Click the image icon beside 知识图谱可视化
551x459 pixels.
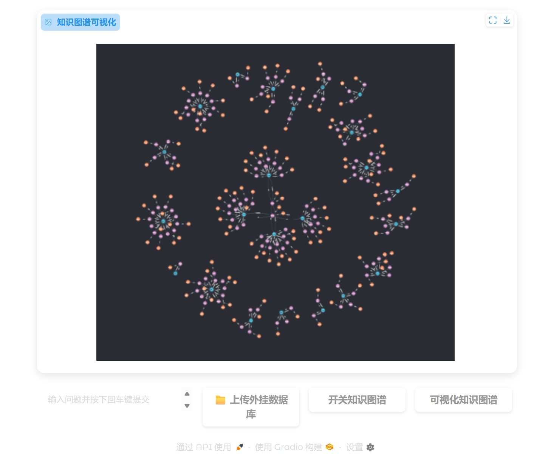coord(48,22)
